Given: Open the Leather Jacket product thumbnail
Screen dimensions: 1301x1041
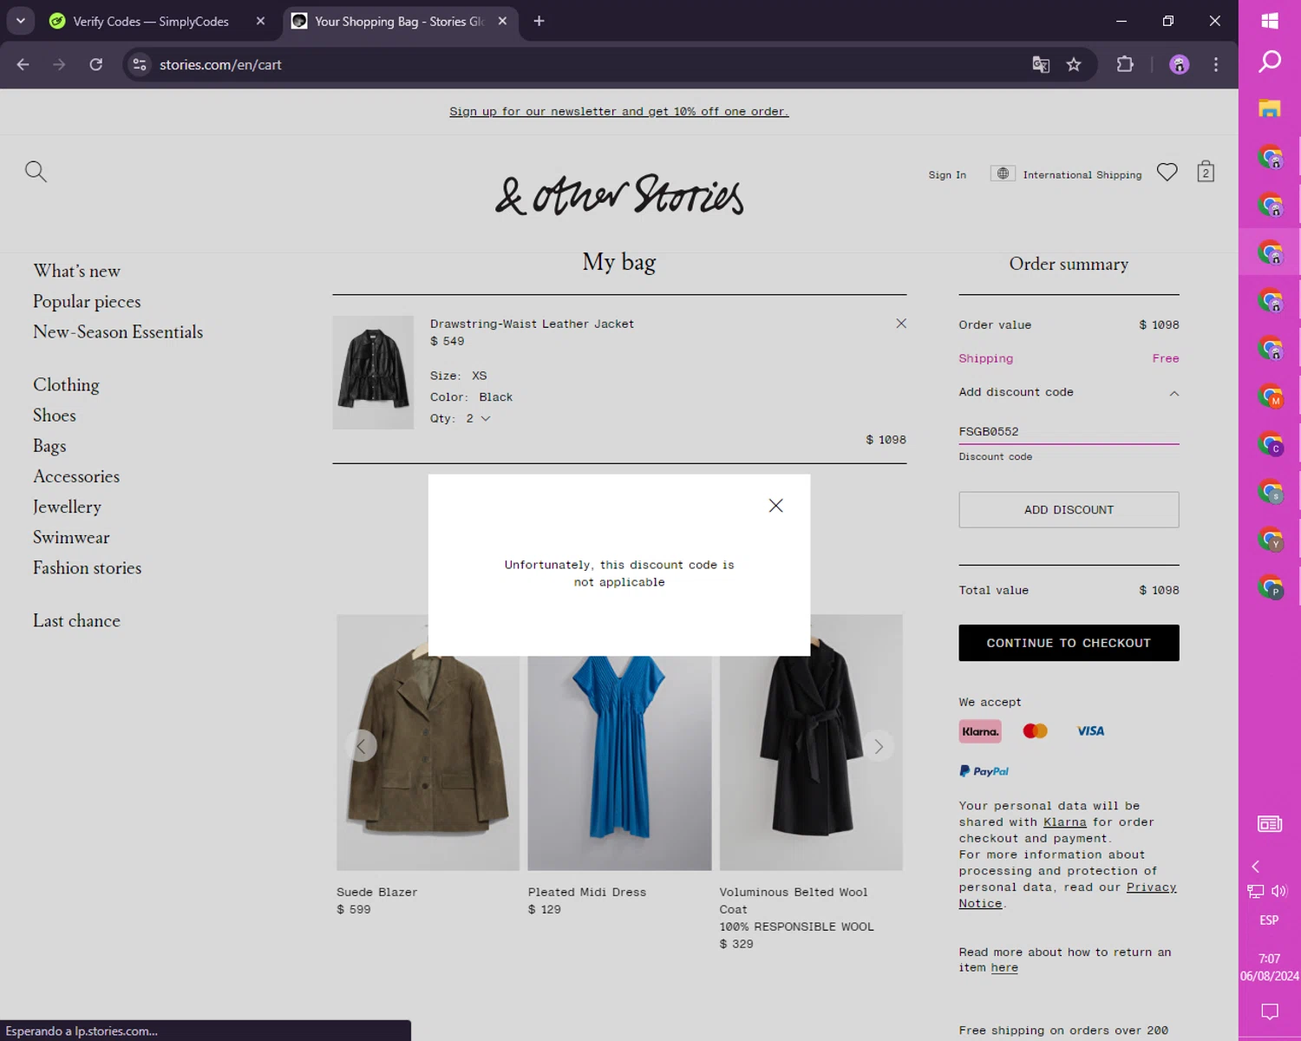Looking at the screenshot, I should [373, 372].
